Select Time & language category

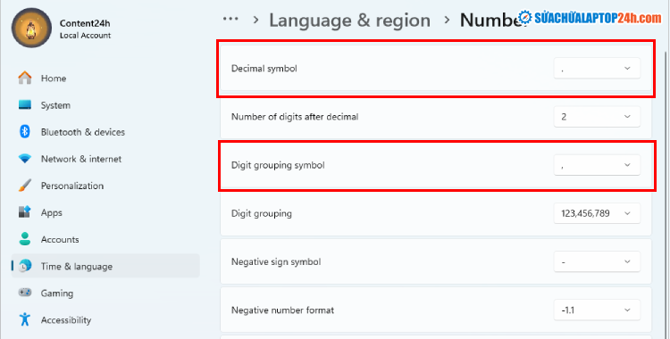(x=105, y=266)
